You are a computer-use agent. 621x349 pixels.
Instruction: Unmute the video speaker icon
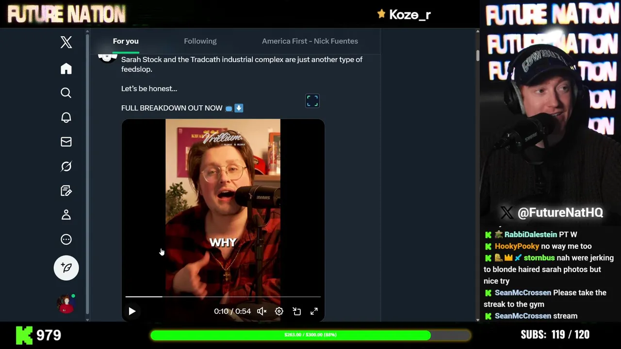click(x=261, y=311)
